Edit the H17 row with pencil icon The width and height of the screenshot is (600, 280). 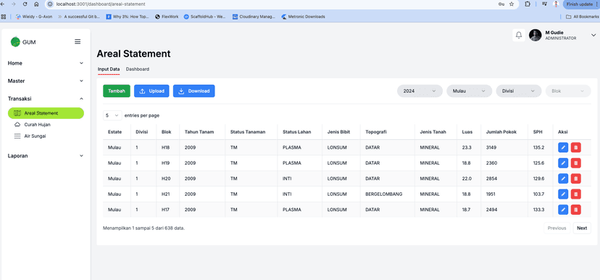coord(563,210)
